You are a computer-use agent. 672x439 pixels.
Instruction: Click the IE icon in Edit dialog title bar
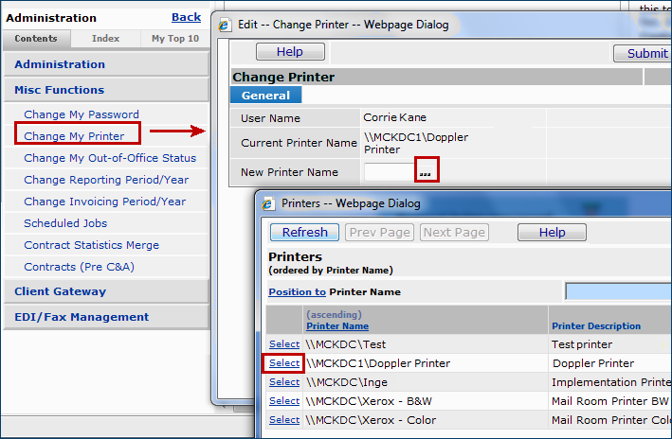tap(224, 24)
